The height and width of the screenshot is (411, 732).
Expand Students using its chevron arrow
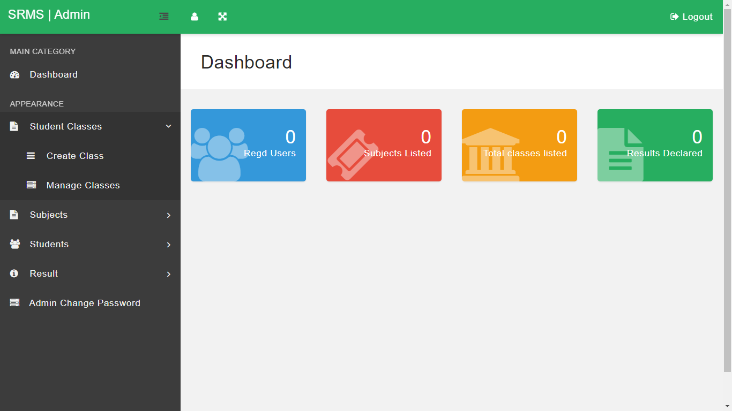[x=169, y=245]
